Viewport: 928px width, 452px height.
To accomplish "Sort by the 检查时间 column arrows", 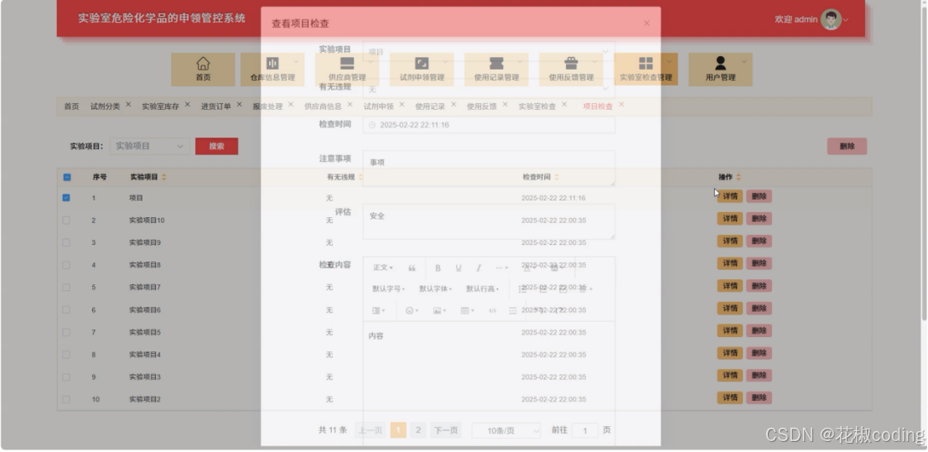I will pyautogui.click(x=557, y=177).
